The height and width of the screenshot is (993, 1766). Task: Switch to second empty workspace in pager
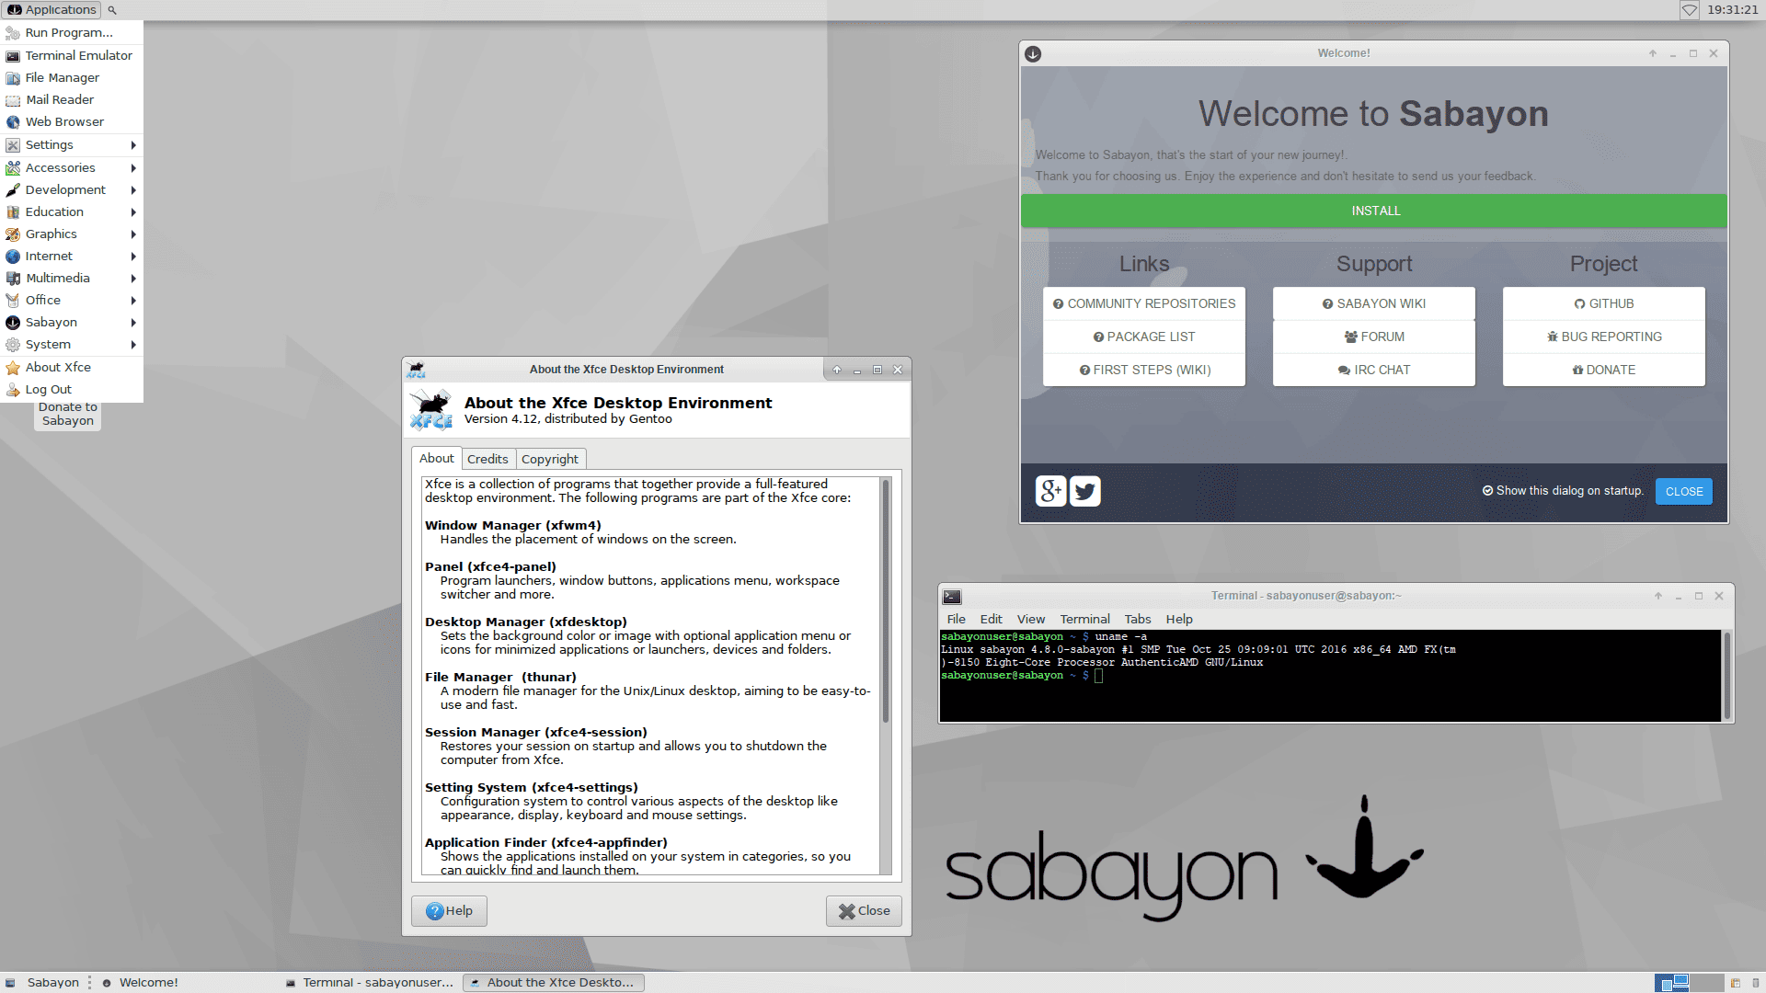coord(1706,983)
